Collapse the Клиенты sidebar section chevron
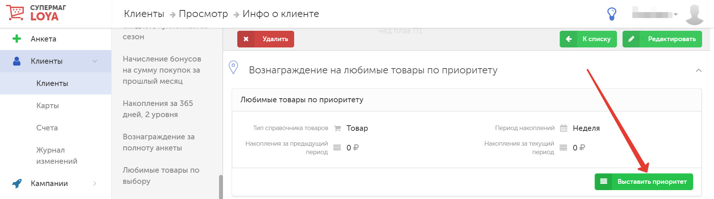Viewport: 714px width, 199px height. (x=95, y=61)
